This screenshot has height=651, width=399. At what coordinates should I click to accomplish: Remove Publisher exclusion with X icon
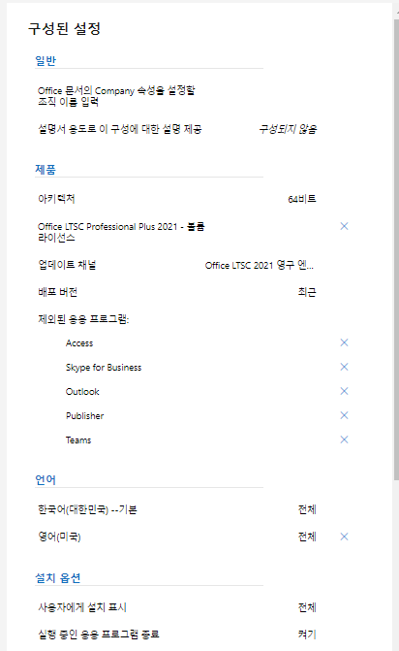[344, 415]
